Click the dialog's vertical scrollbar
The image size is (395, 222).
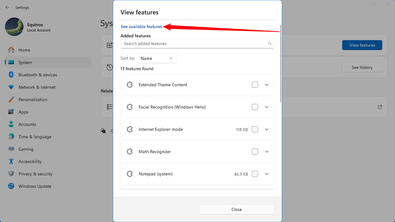coord(280,62)
